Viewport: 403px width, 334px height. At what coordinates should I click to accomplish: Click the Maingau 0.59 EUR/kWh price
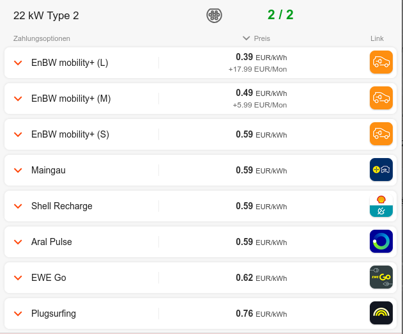coord(261,170)
